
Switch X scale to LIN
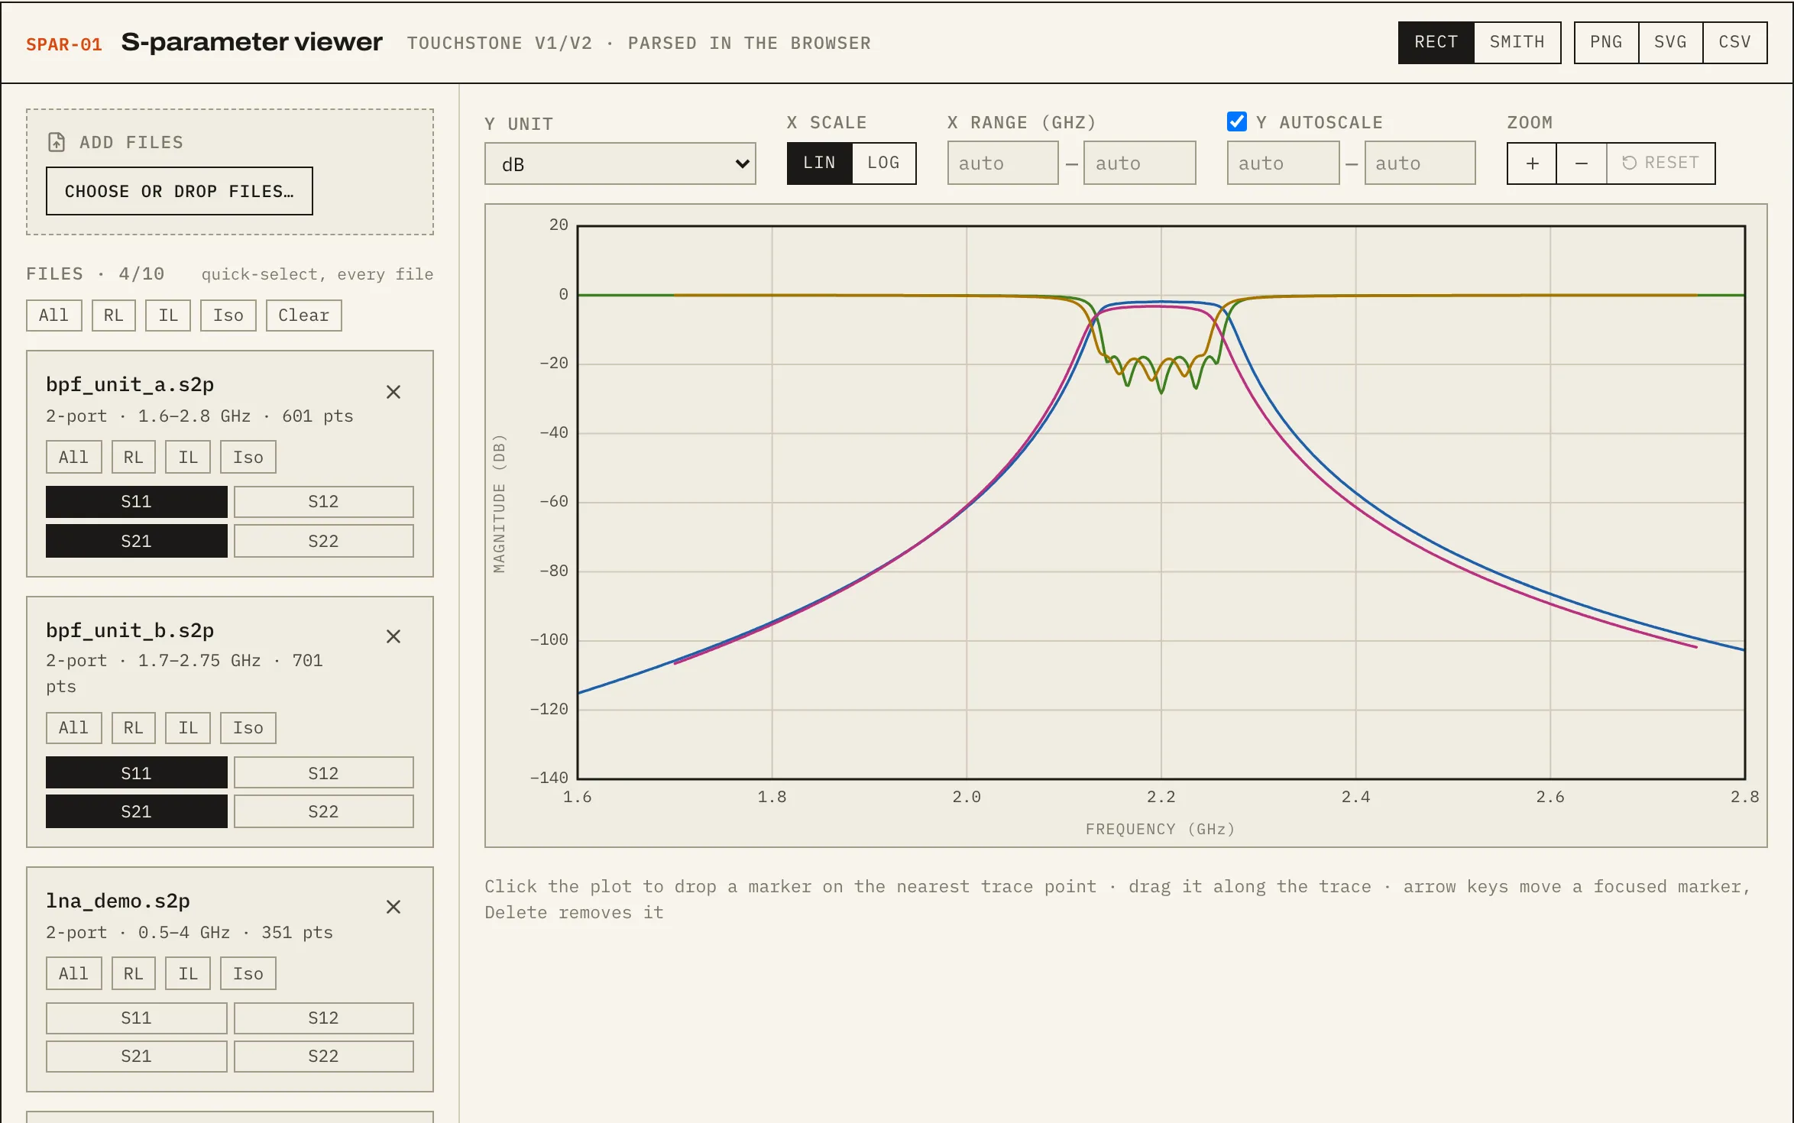(x=819, y=163)
